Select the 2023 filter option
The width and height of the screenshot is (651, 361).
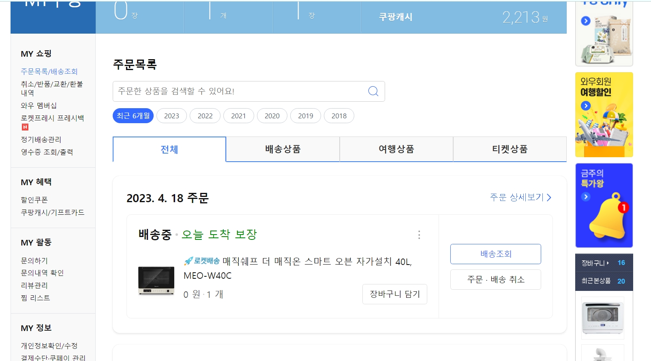pyautogui.click(x=171, y=115)
